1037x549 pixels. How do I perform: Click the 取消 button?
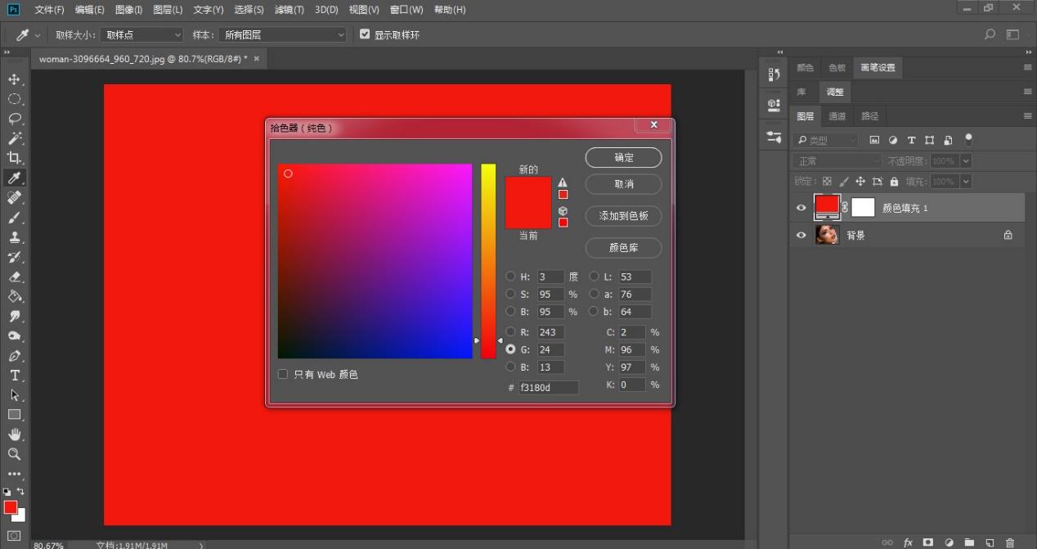[624, 183]
